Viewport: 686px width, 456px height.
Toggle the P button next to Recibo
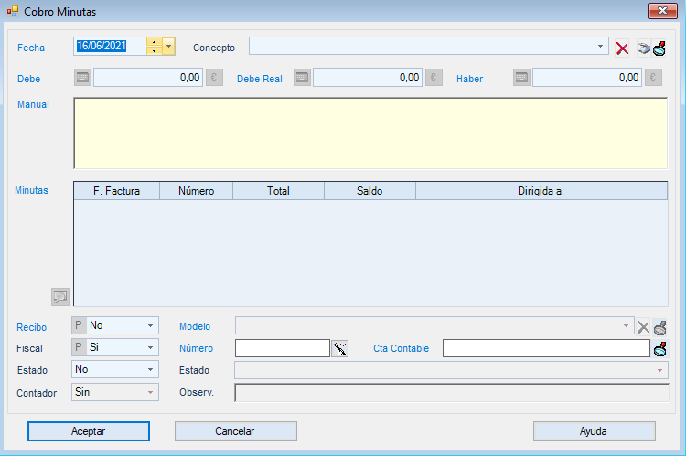[79, 325]
